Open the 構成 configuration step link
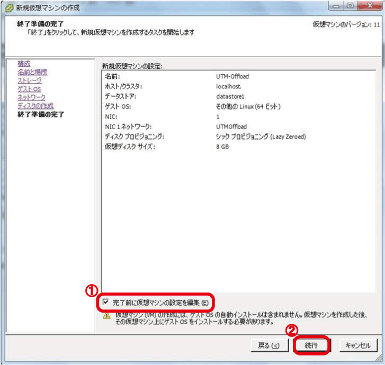Screen dimensions: 385x365 tap(24, 63)
